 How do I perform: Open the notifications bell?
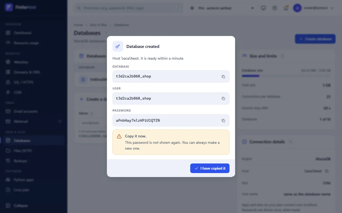(x=286, y=8)
